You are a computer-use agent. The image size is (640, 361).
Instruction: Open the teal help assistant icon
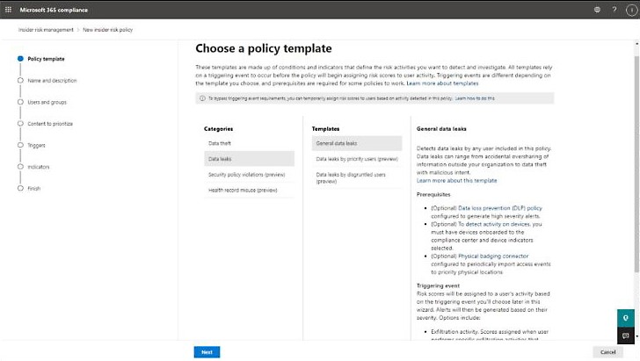626,318
